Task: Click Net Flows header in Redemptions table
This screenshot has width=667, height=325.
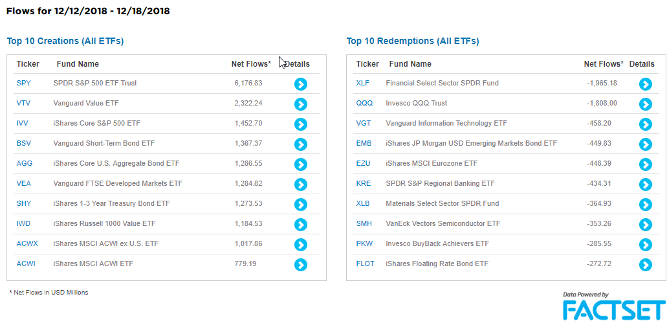Action: click(x=604, y=64)
